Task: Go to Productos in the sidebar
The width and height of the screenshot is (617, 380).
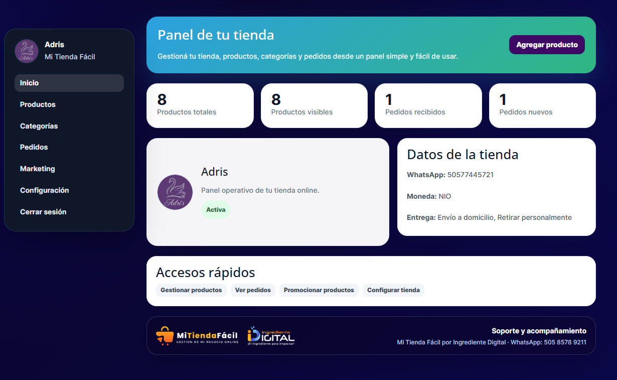Action: (69, 104)
